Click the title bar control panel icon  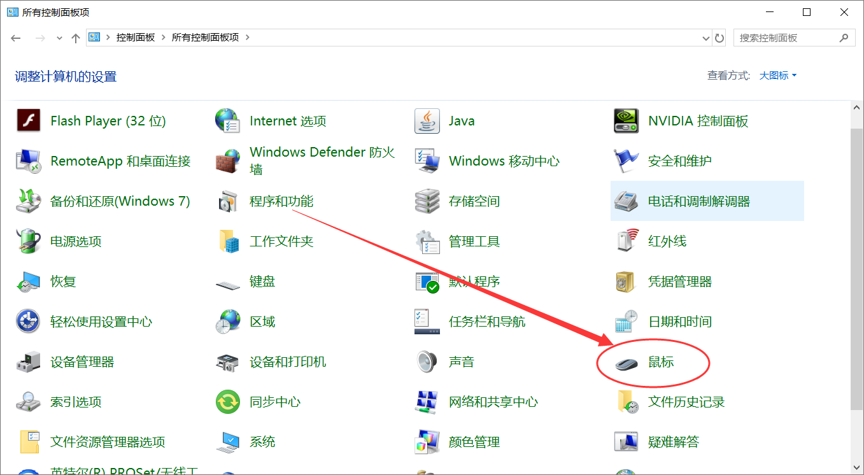13,12
